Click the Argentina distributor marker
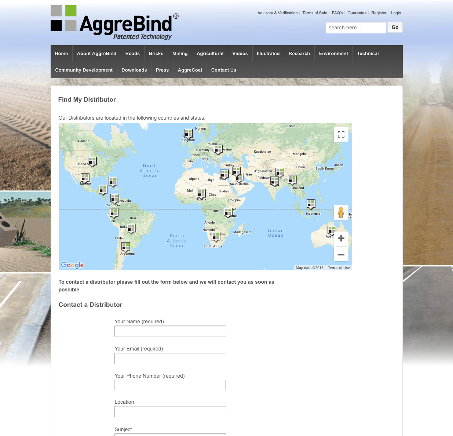The image size is (453, 436). pyautogui.click(x=126, y=247)
